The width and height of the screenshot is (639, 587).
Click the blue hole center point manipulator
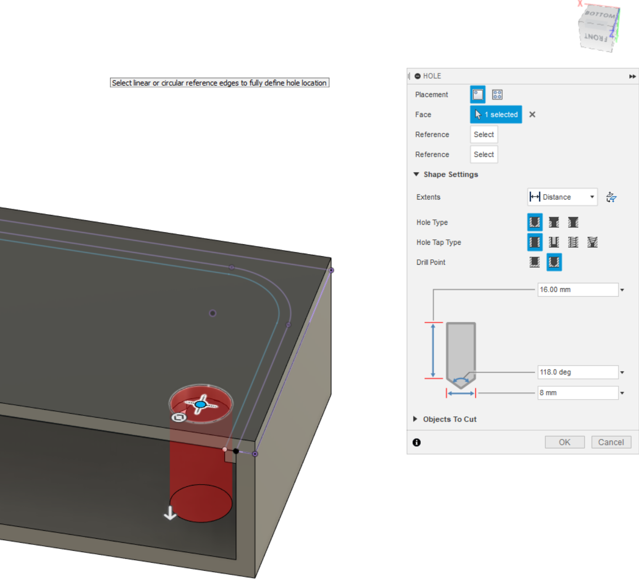200,404
